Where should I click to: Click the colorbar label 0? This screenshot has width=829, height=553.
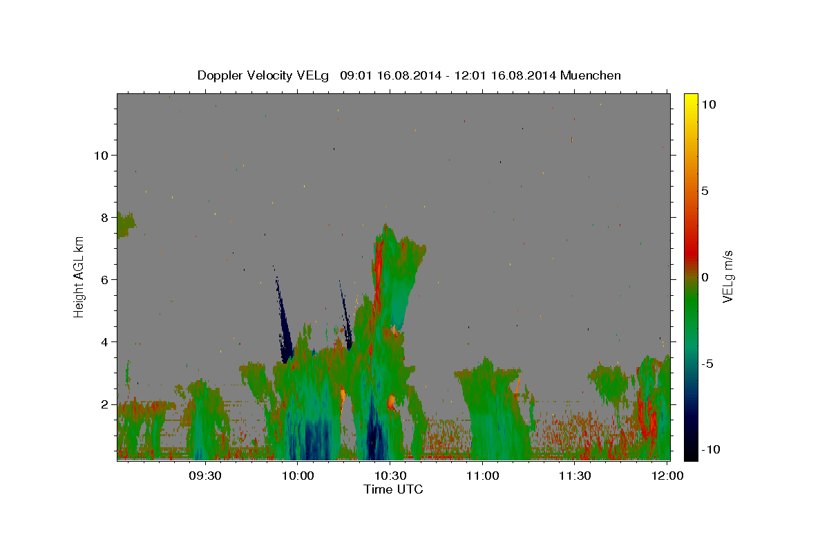[x=705, y=277]
